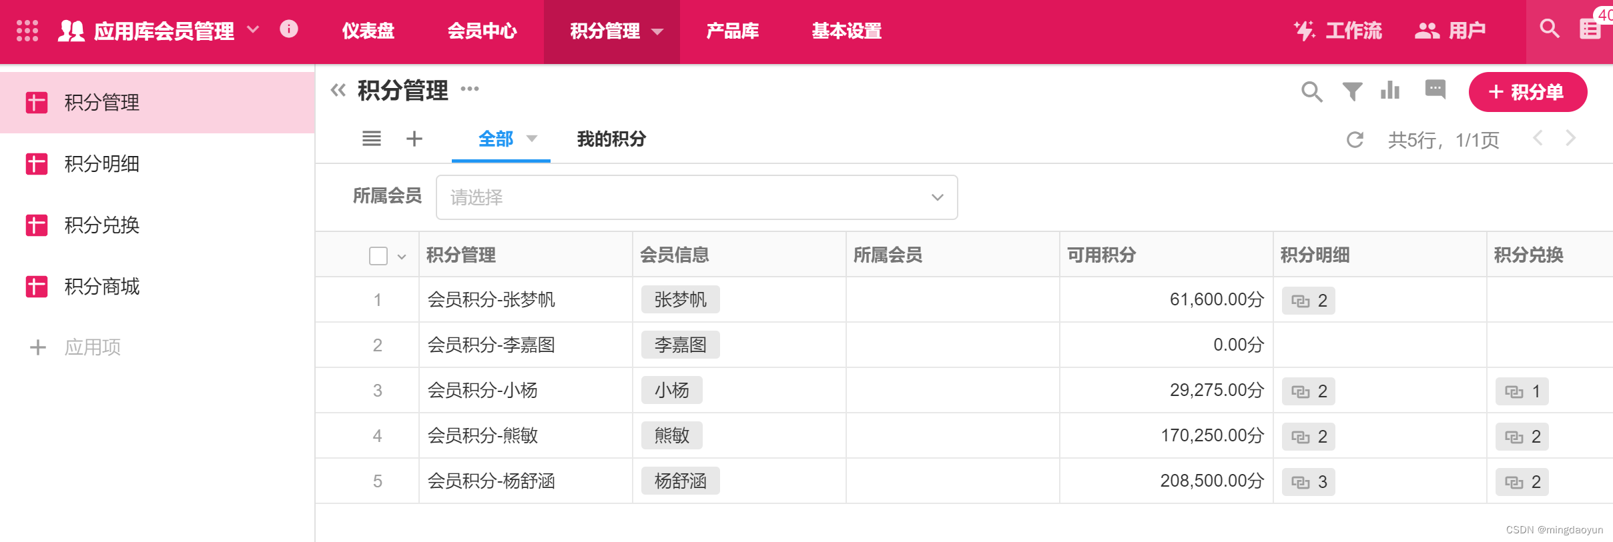Open record 会员积分-杨舒涵
Image resolution: width=1613 pixels, height=542 pixels.
click(491, 481)
